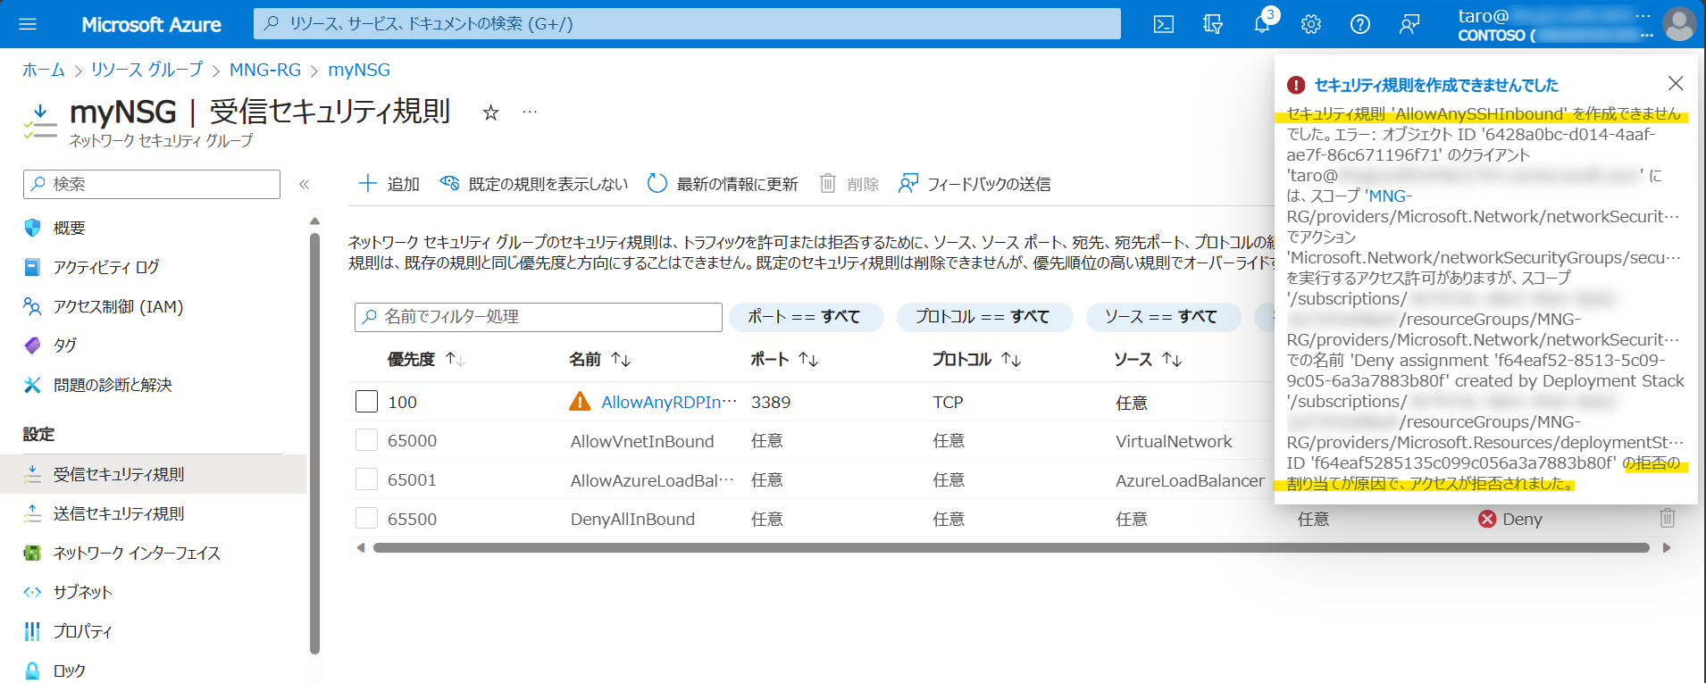Click the VirtualNetwork source cell

1174,441
